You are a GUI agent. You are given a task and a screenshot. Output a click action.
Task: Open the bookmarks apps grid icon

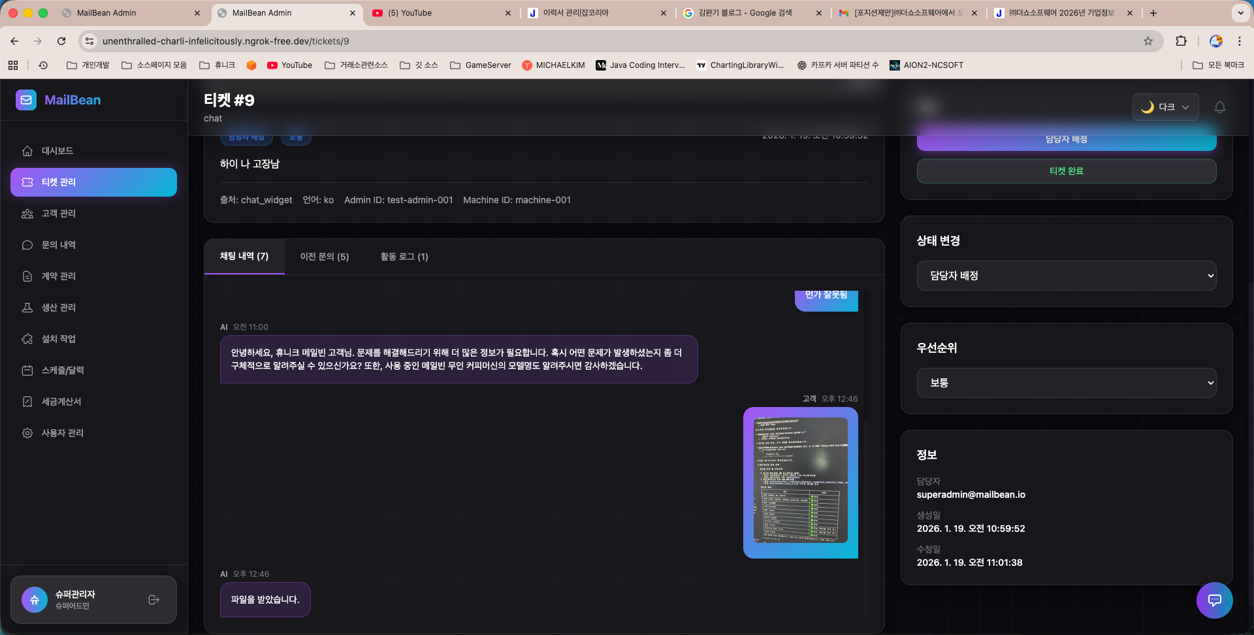pos(13,65)
